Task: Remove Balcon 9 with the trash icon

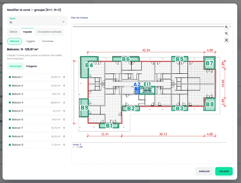Action: point(64,145)
